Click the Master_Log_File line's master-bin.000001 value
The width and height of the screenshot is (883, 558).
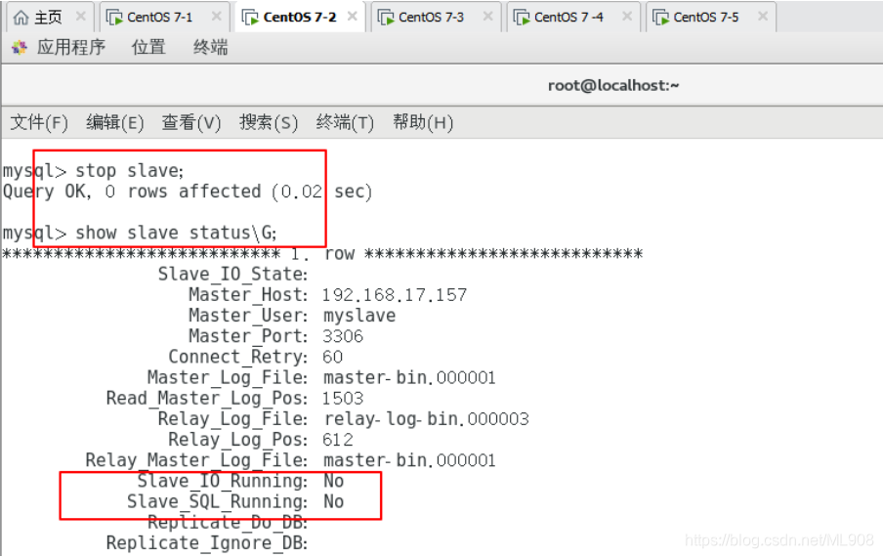(409, 377)
